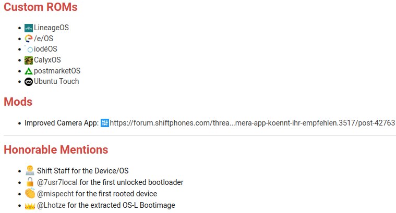This screenshot has width=396, height=213.
Task: Open the LineageOS link
Action: coord(51,28)
